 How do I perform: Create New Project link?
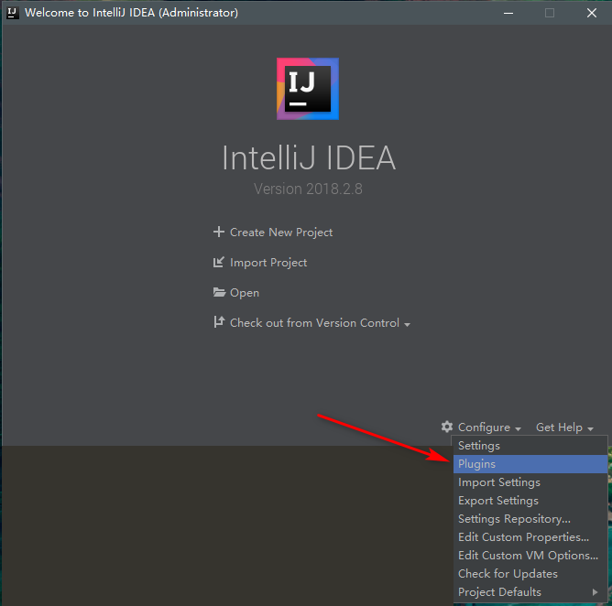click(281, 233)
